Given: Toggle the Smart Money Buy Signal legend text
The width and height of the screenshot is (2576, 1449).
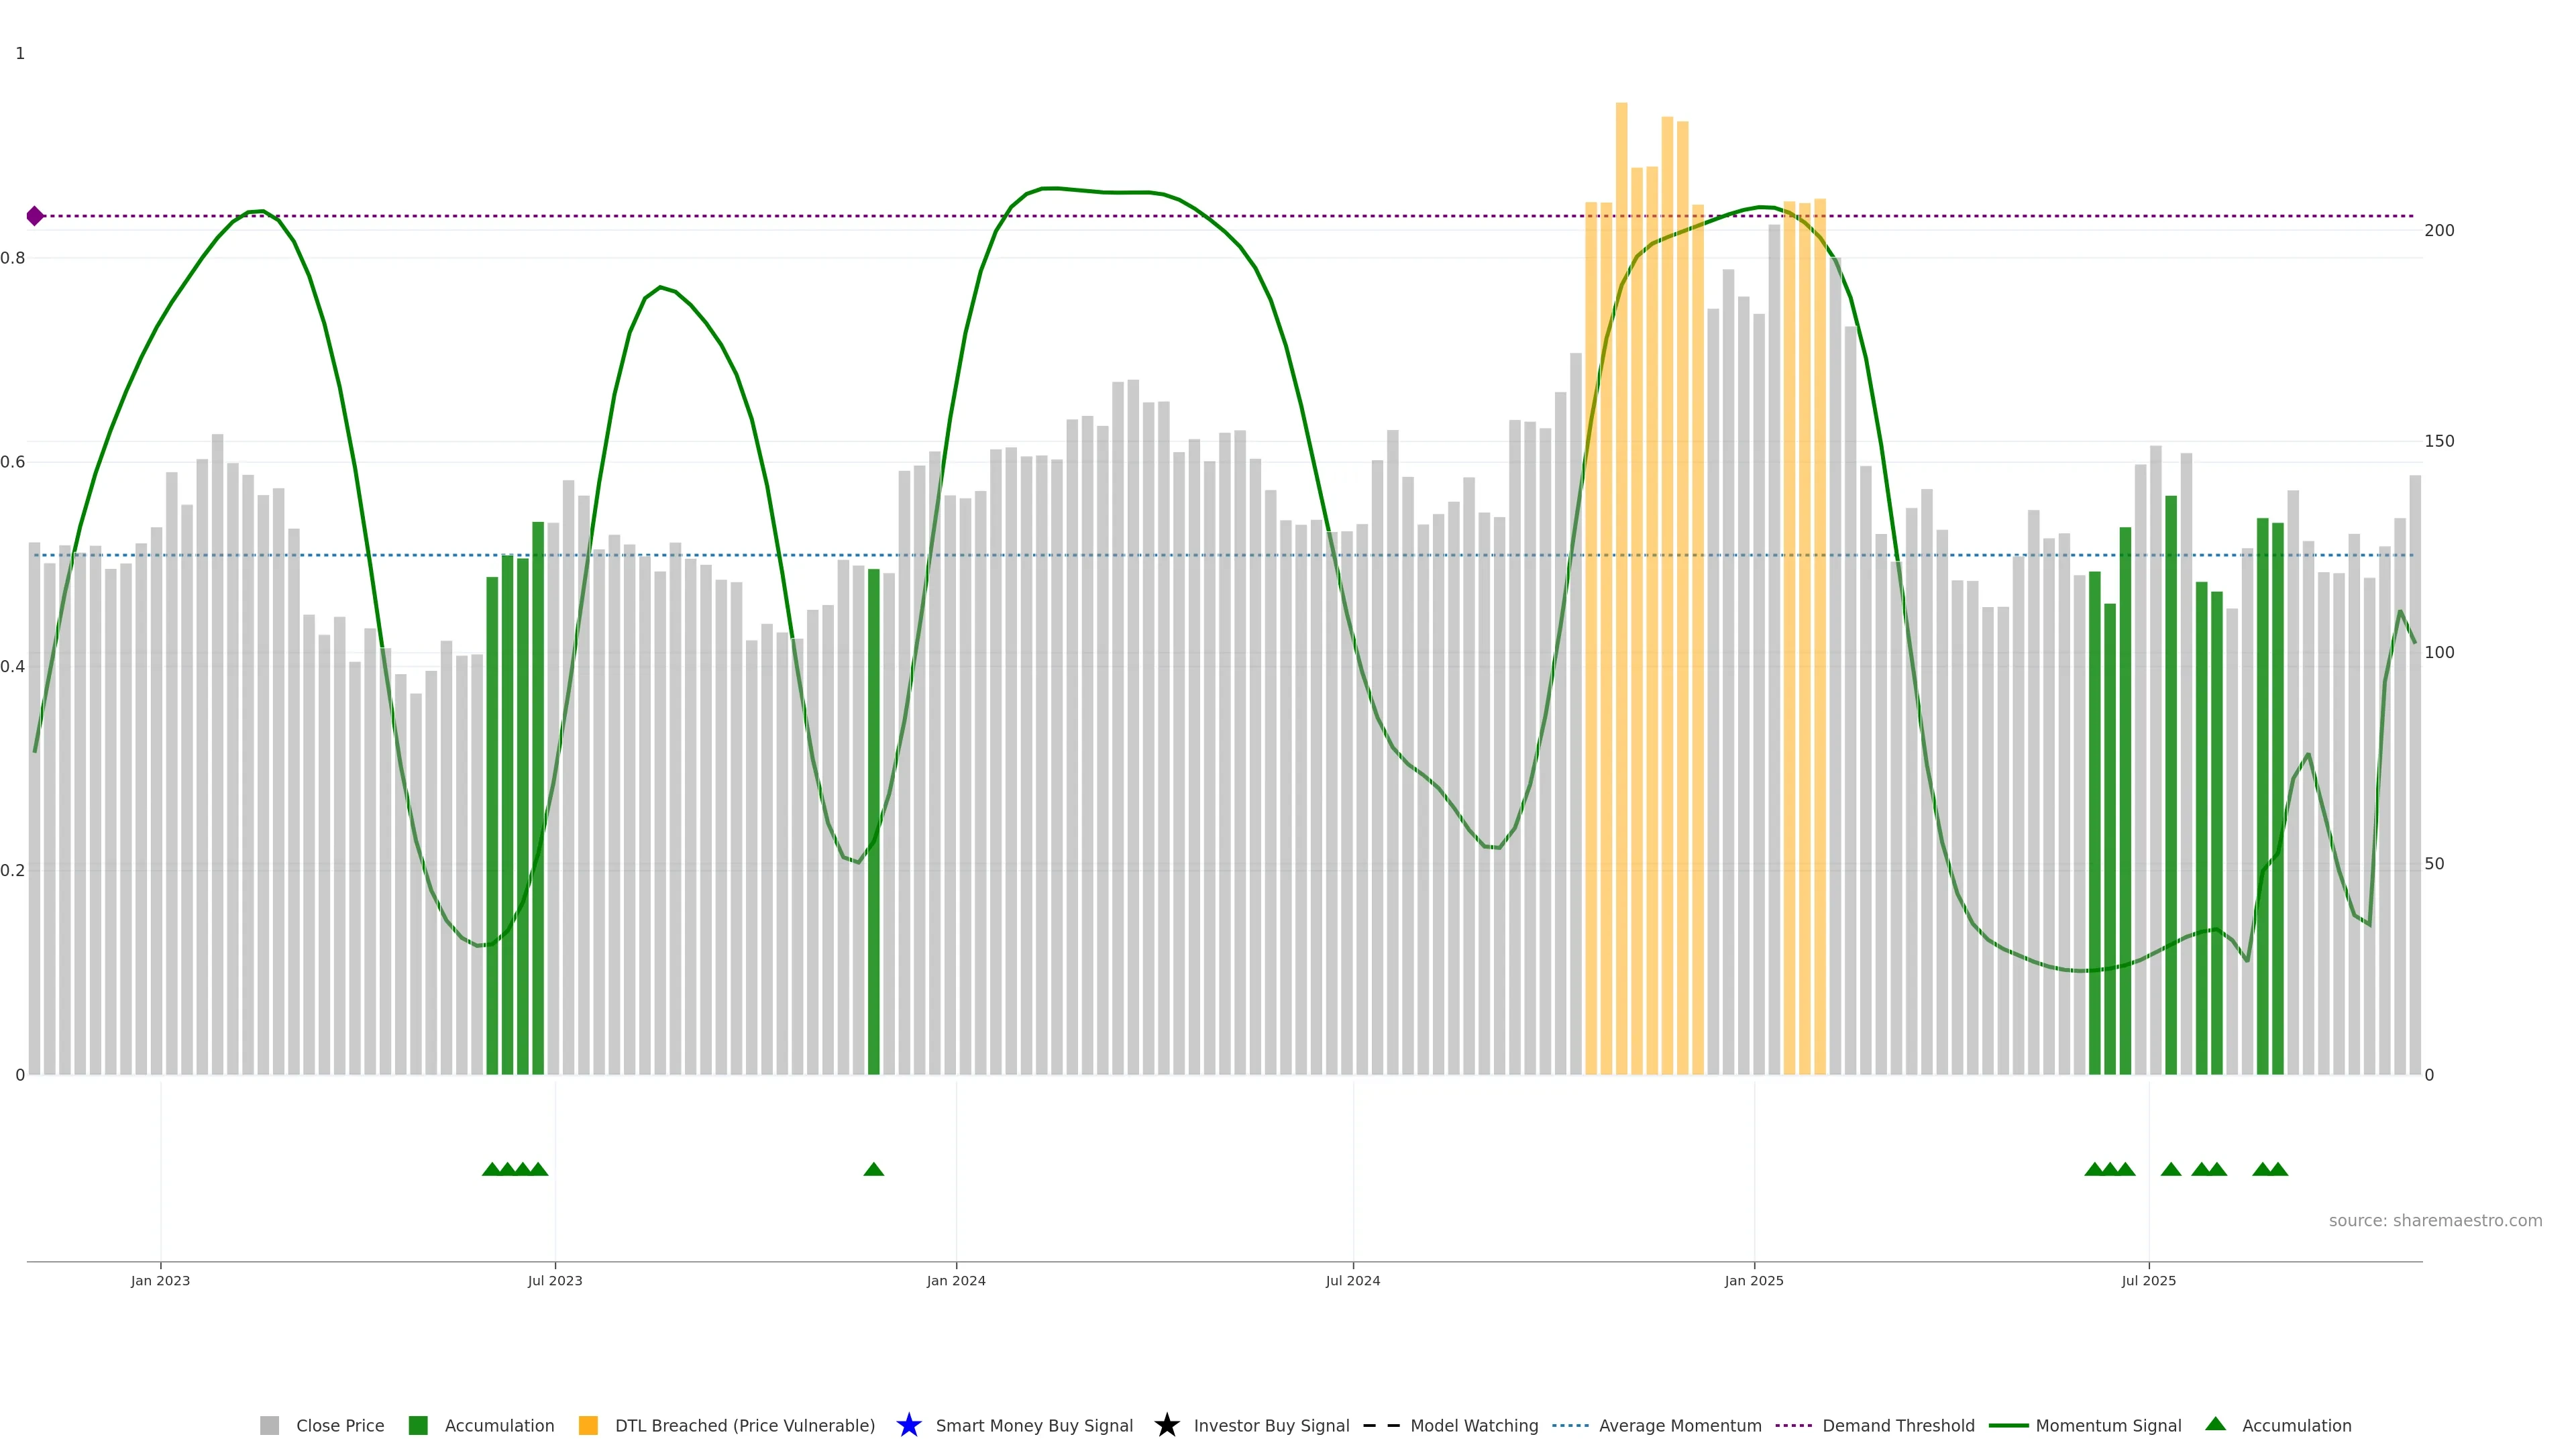Looking at the screenshot, I should [1034, 1425].
